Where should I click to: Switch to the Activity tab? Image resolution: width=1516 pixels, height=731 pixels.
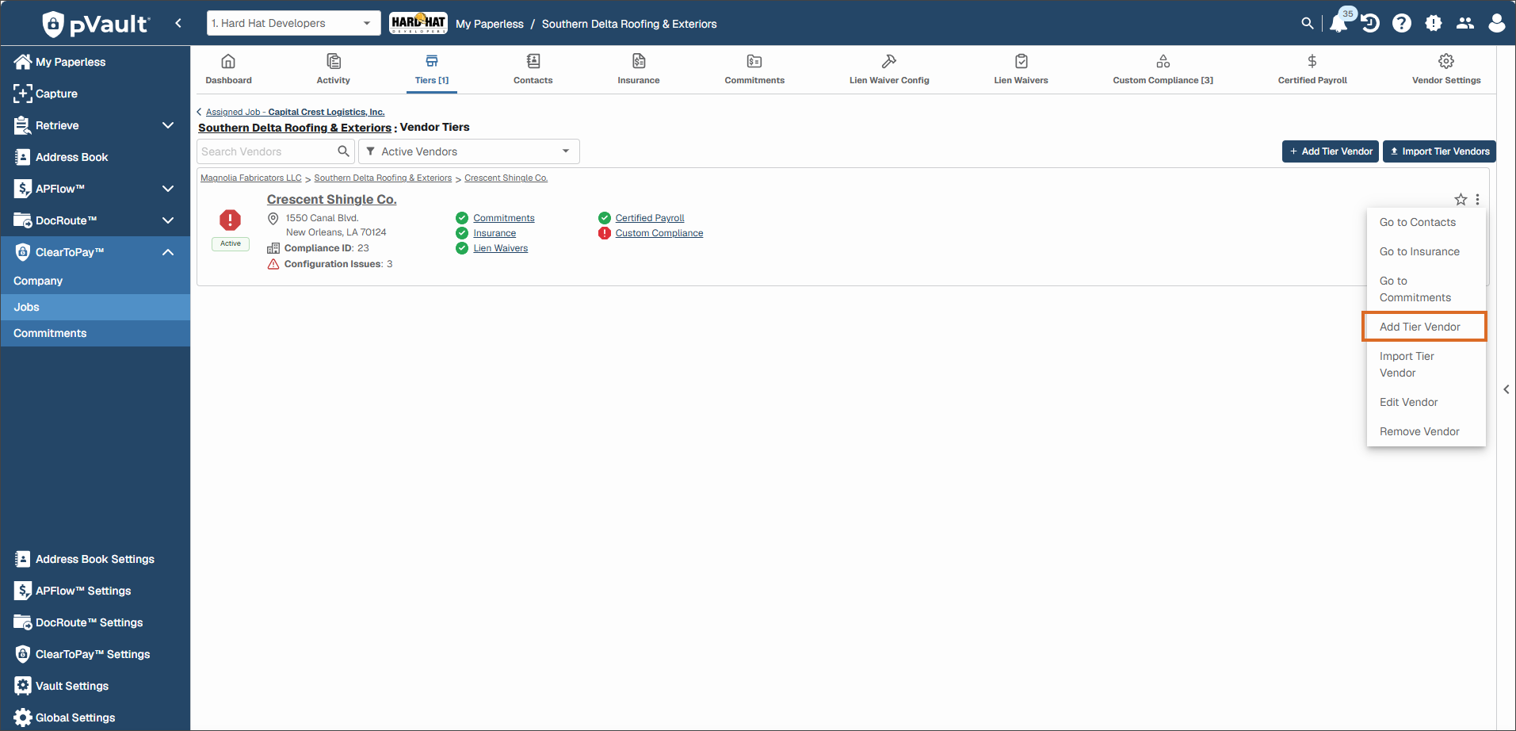coord(333,69)
